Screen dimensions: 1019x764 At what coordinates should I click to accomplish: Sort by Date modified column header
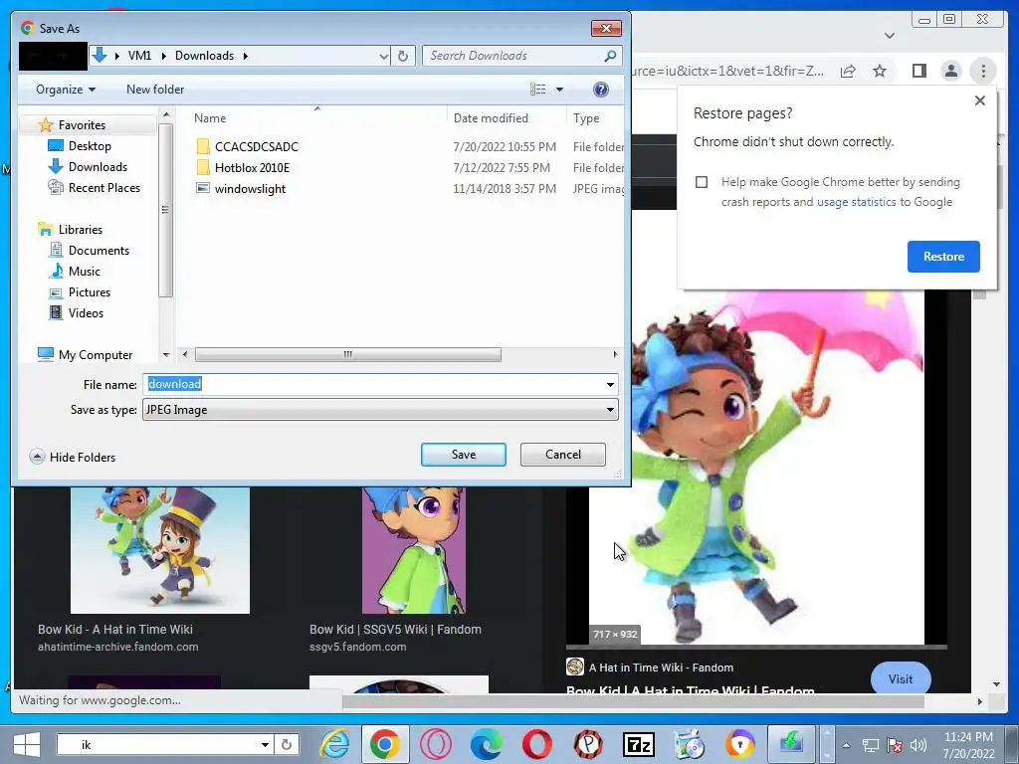pos(491,118)
